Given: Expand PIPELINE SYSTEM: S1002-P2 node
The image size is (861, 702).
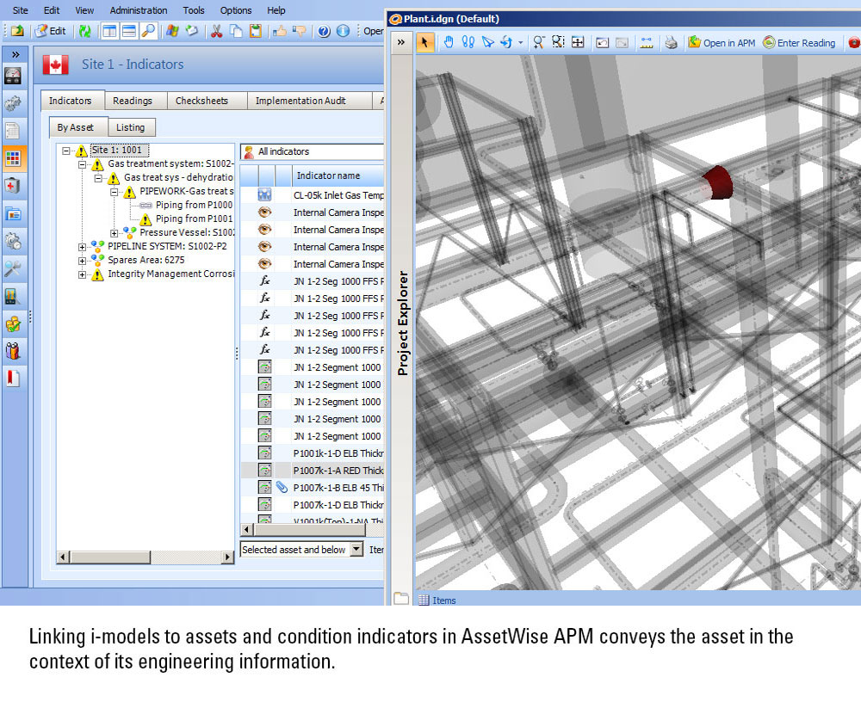Looking at the screenshot, I should tap(83, 246).
